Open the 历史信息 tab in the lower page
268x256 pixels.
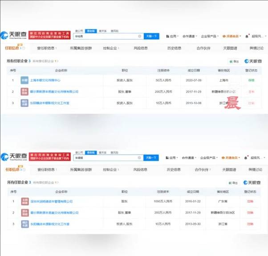tap(174, 169)
